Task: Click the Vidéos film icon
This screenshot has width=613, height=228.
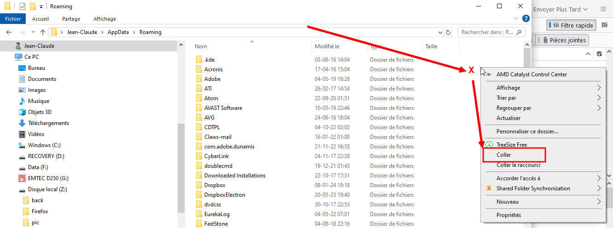Action: pos(22,134)
